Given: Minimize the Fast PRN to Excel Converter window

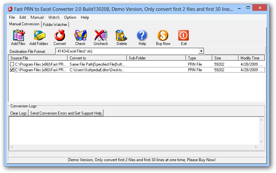Looking at the screenshot, I should [x=239, y=8].
